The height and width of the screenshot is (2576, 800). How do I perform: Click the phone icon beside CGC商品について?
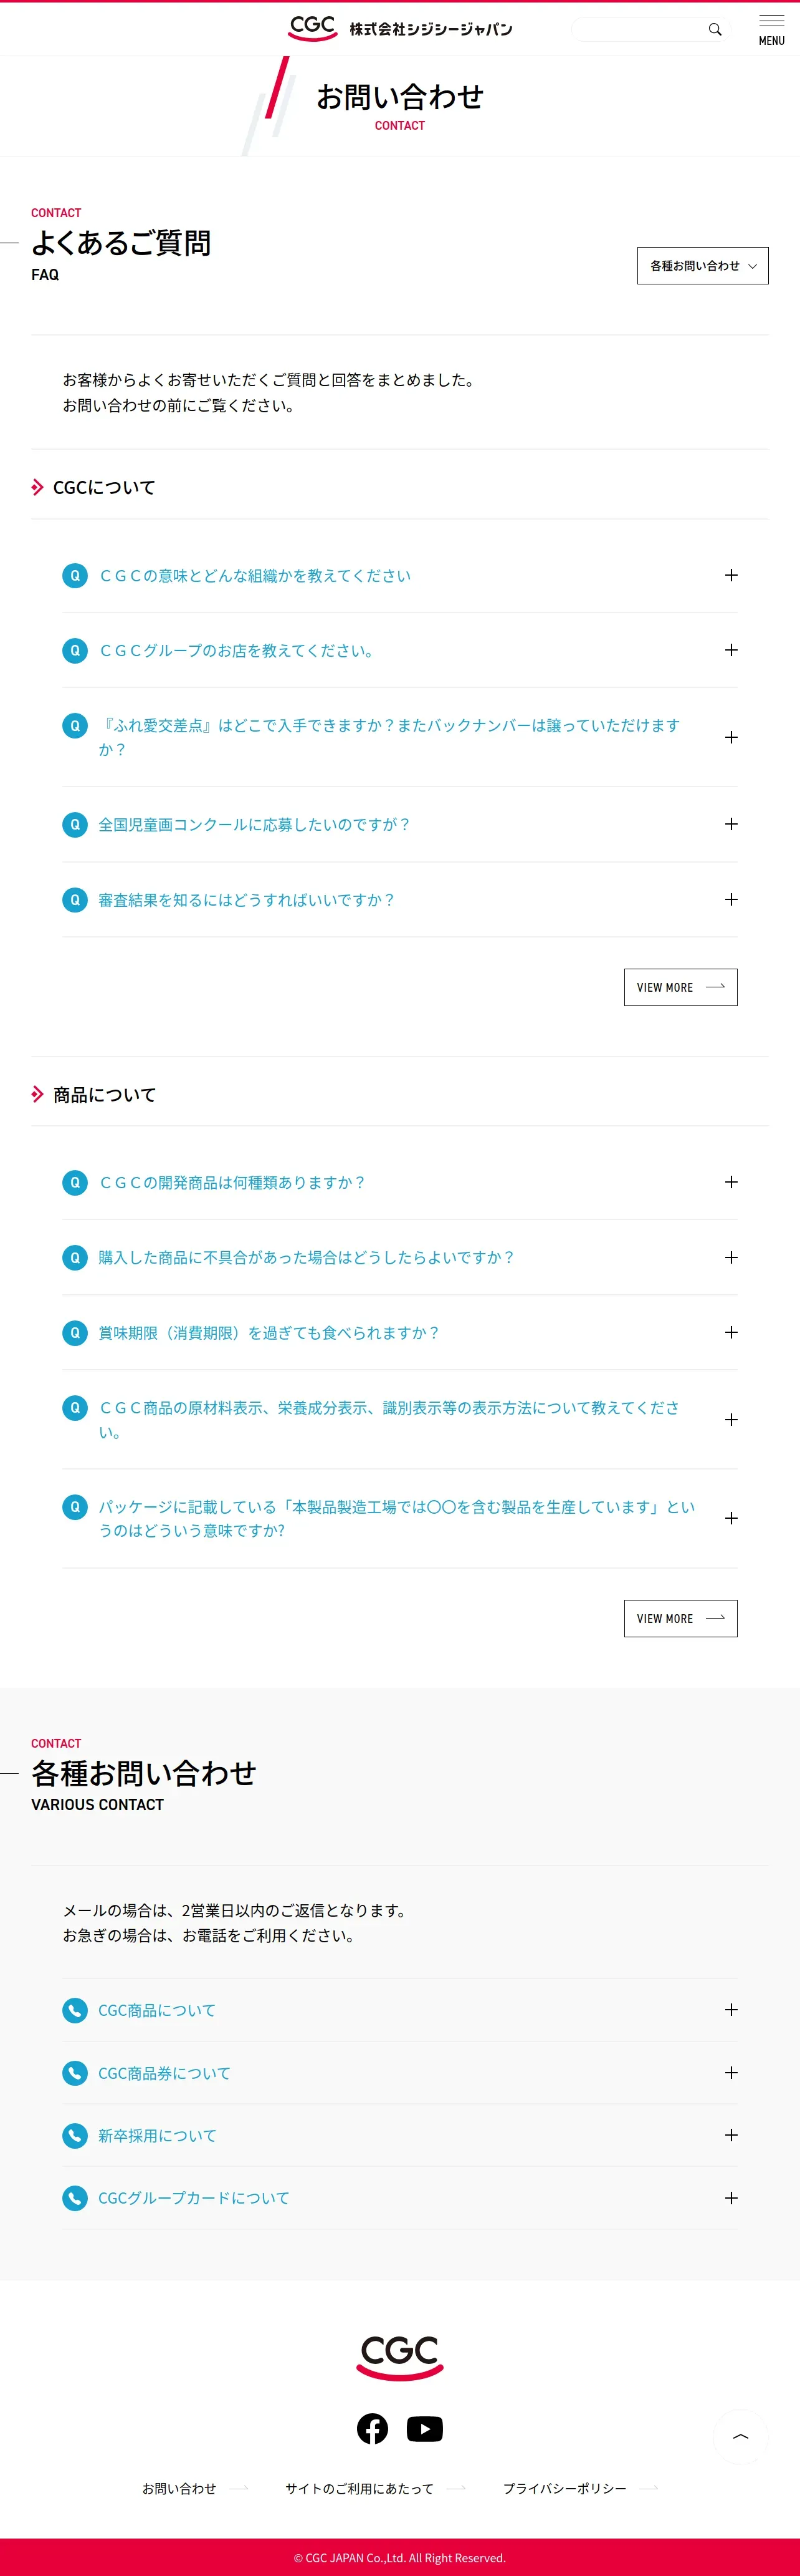[75, 2010]
